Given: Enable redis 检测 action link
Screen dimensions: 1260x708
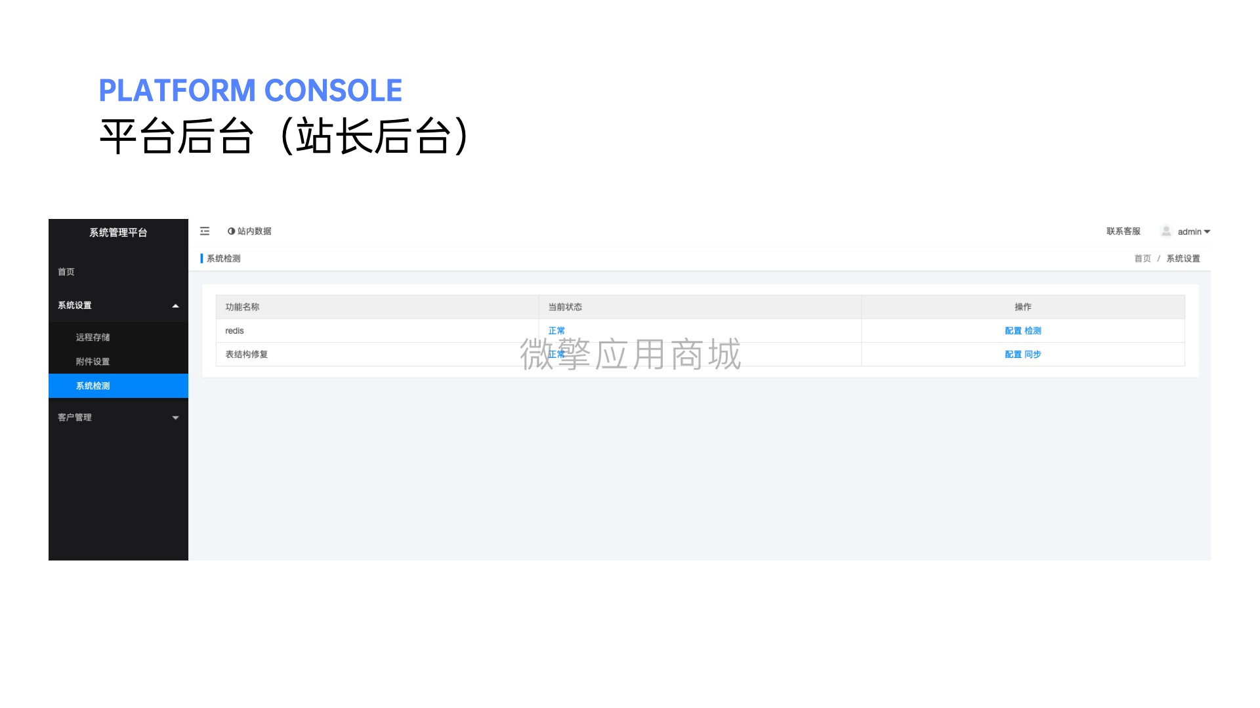Looking at the screenshot, I should [x=1035, y=330].
